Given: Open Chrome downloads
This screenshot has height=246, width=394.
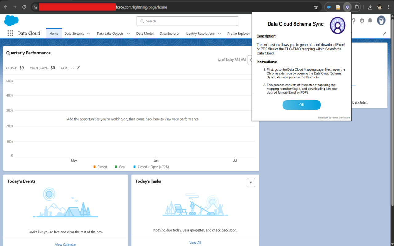Looking at the screenshot, I should [370, 7].
